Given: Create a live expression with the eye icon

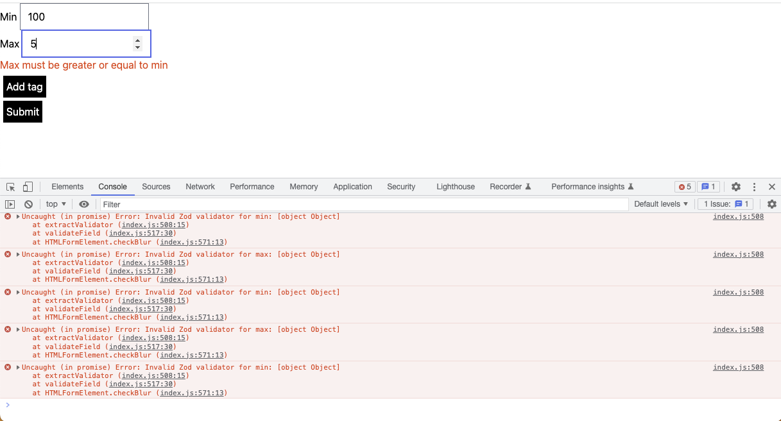Looking at the screenshot, I should (83, 203).
